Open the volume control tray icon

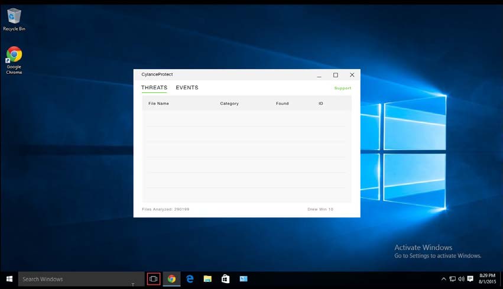pyautogui.click(x=461, y=279)
